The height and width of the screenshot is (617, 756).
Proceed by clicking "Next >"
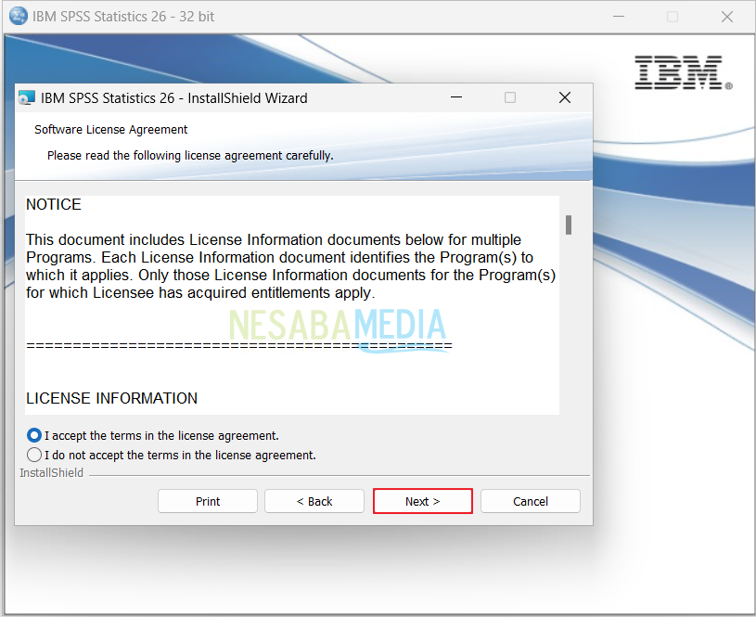423,501
